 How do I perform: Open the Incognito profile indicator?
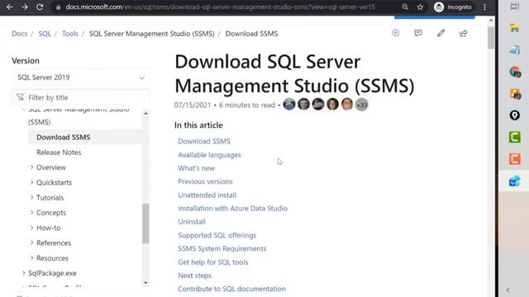453,7
